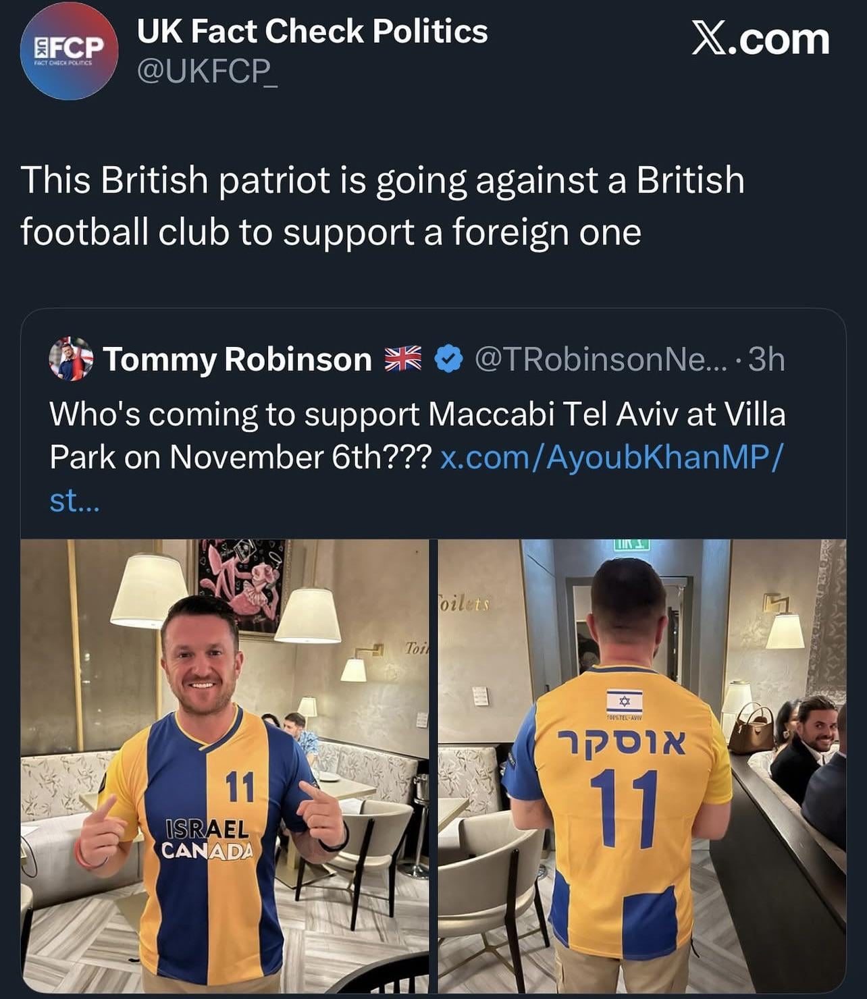867x999 pixels.
Task: Click the Pink Panther artwork on the wall
Action: tap(243, 585)
